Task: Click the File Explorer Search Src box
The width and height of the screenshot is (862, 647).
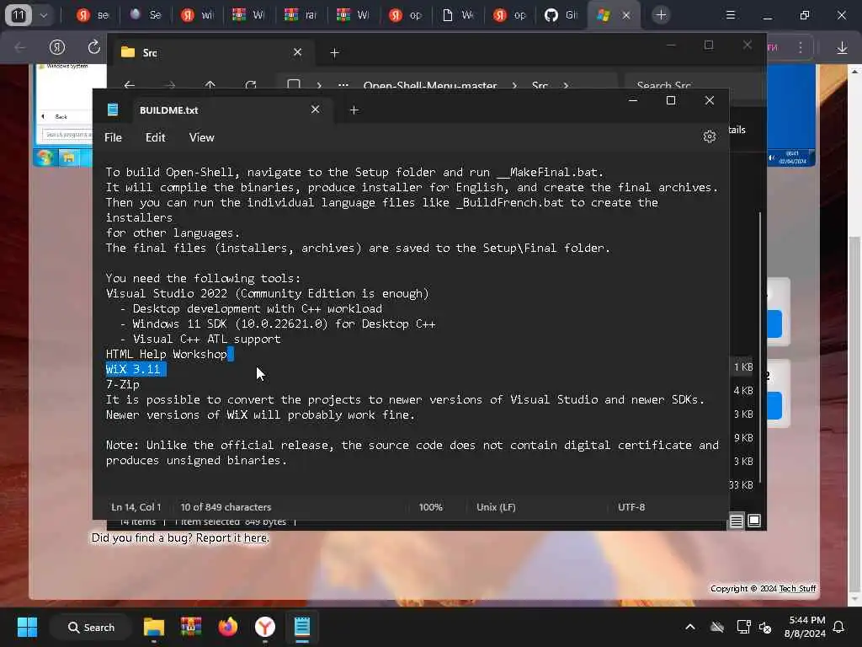Action: [693, 84]
